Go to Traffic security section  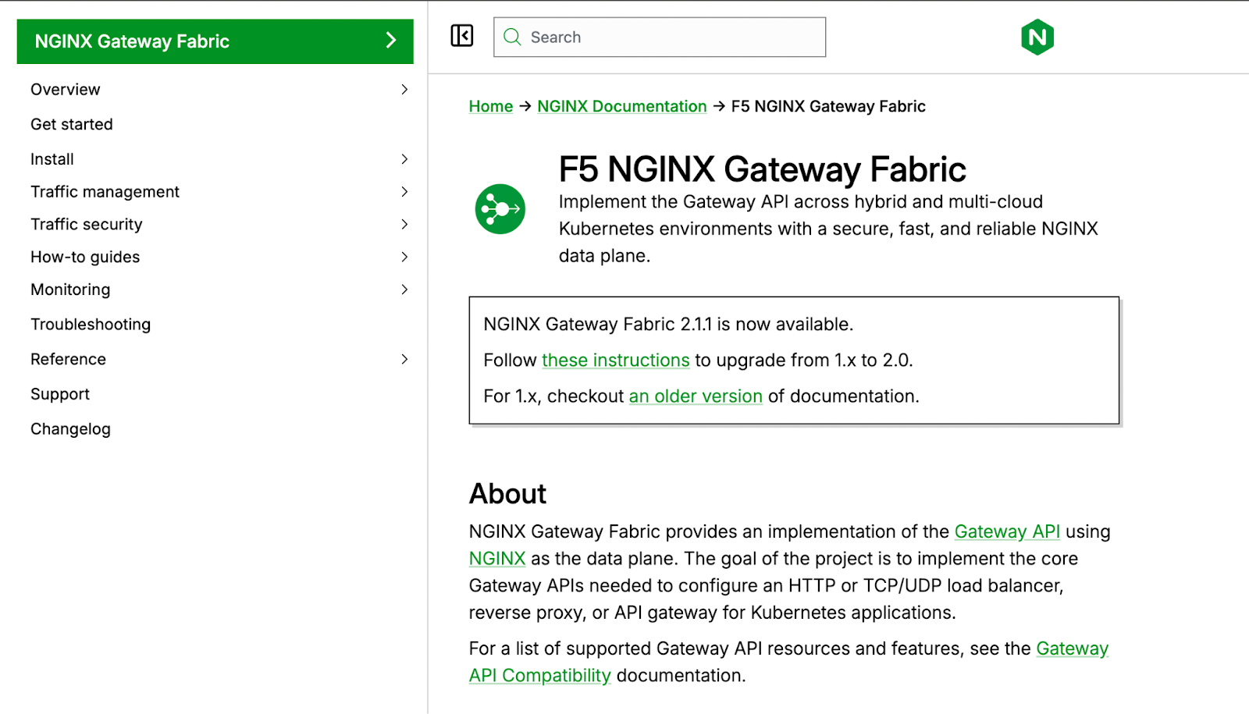[87, 225]
